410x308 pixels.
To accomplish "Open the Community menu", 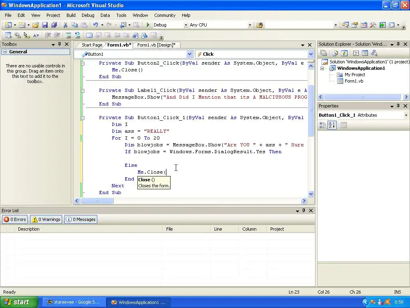I will [165, 15].
